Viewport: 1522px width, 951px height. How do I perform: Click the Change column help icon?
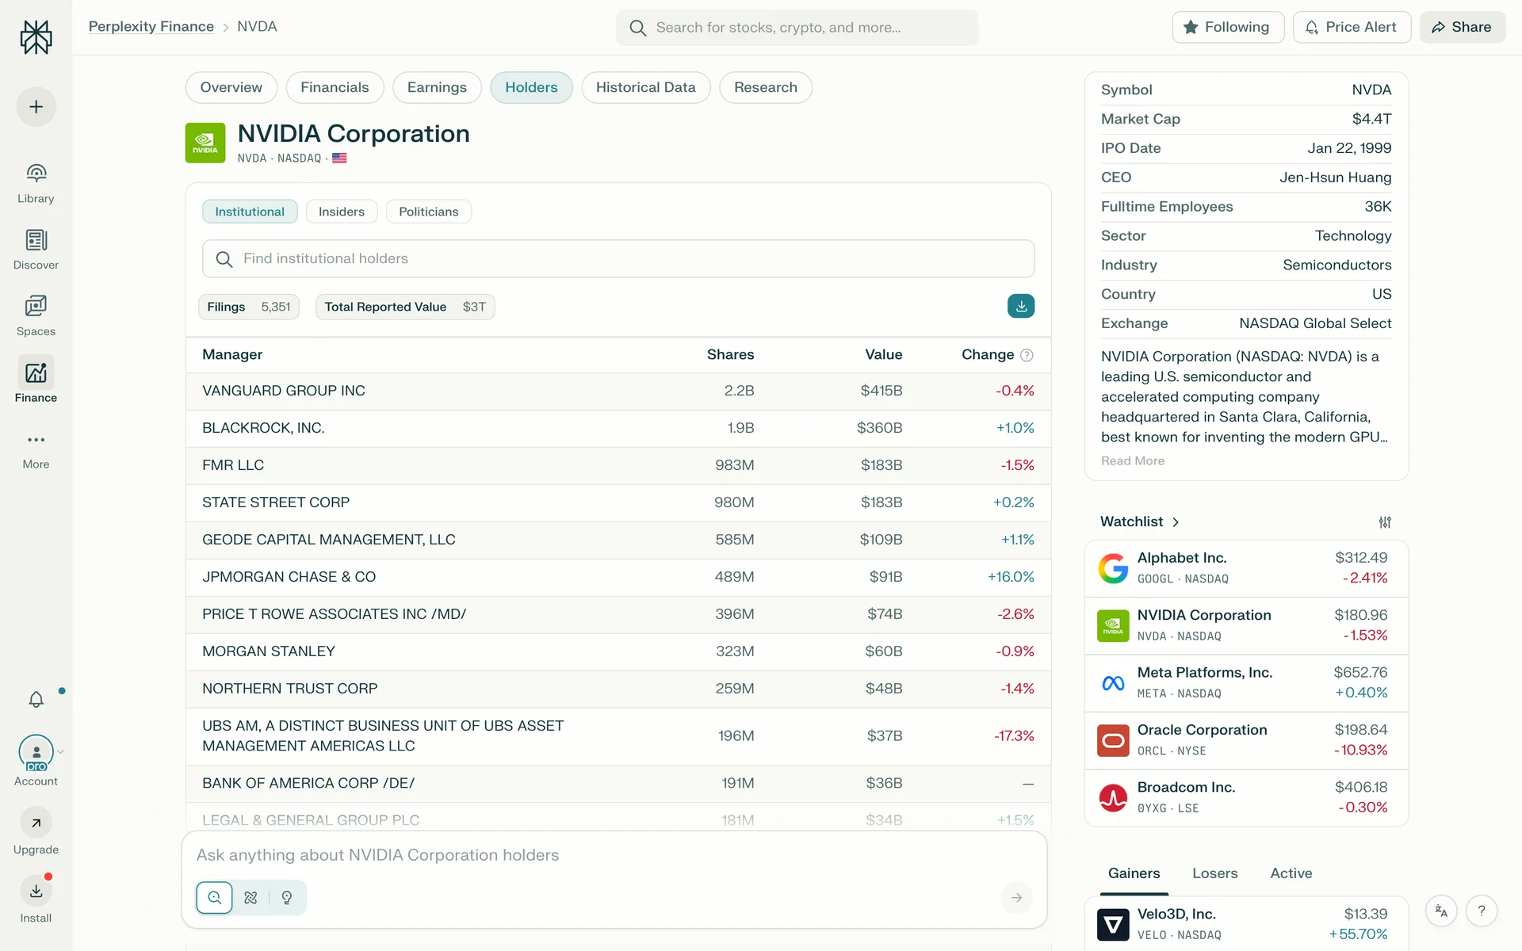click(x=1027, y=355)
